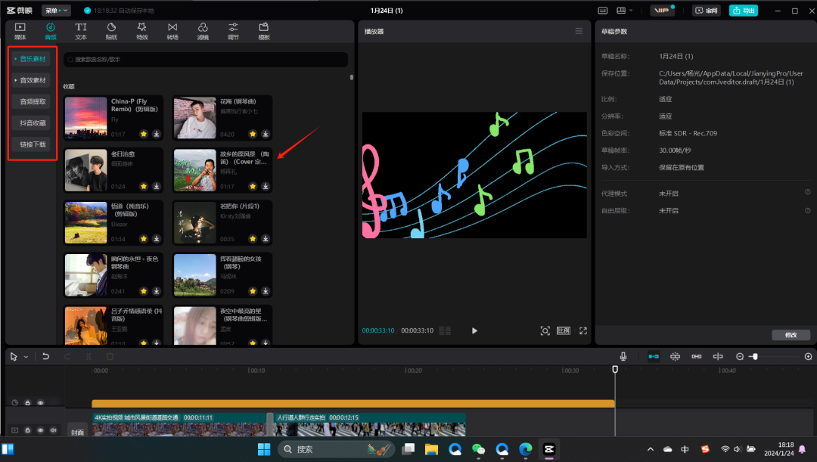Screen dimensions: 817x462
Task: Toggle auto-snap on the timeline
Action: tap(675, 356)
